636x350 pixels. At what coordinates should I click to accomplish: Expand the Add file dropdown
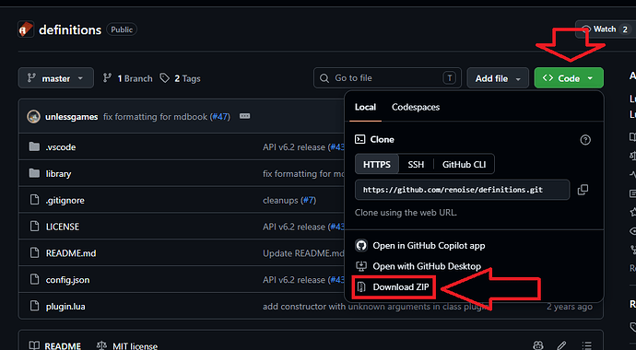click(x=498, y=78)
